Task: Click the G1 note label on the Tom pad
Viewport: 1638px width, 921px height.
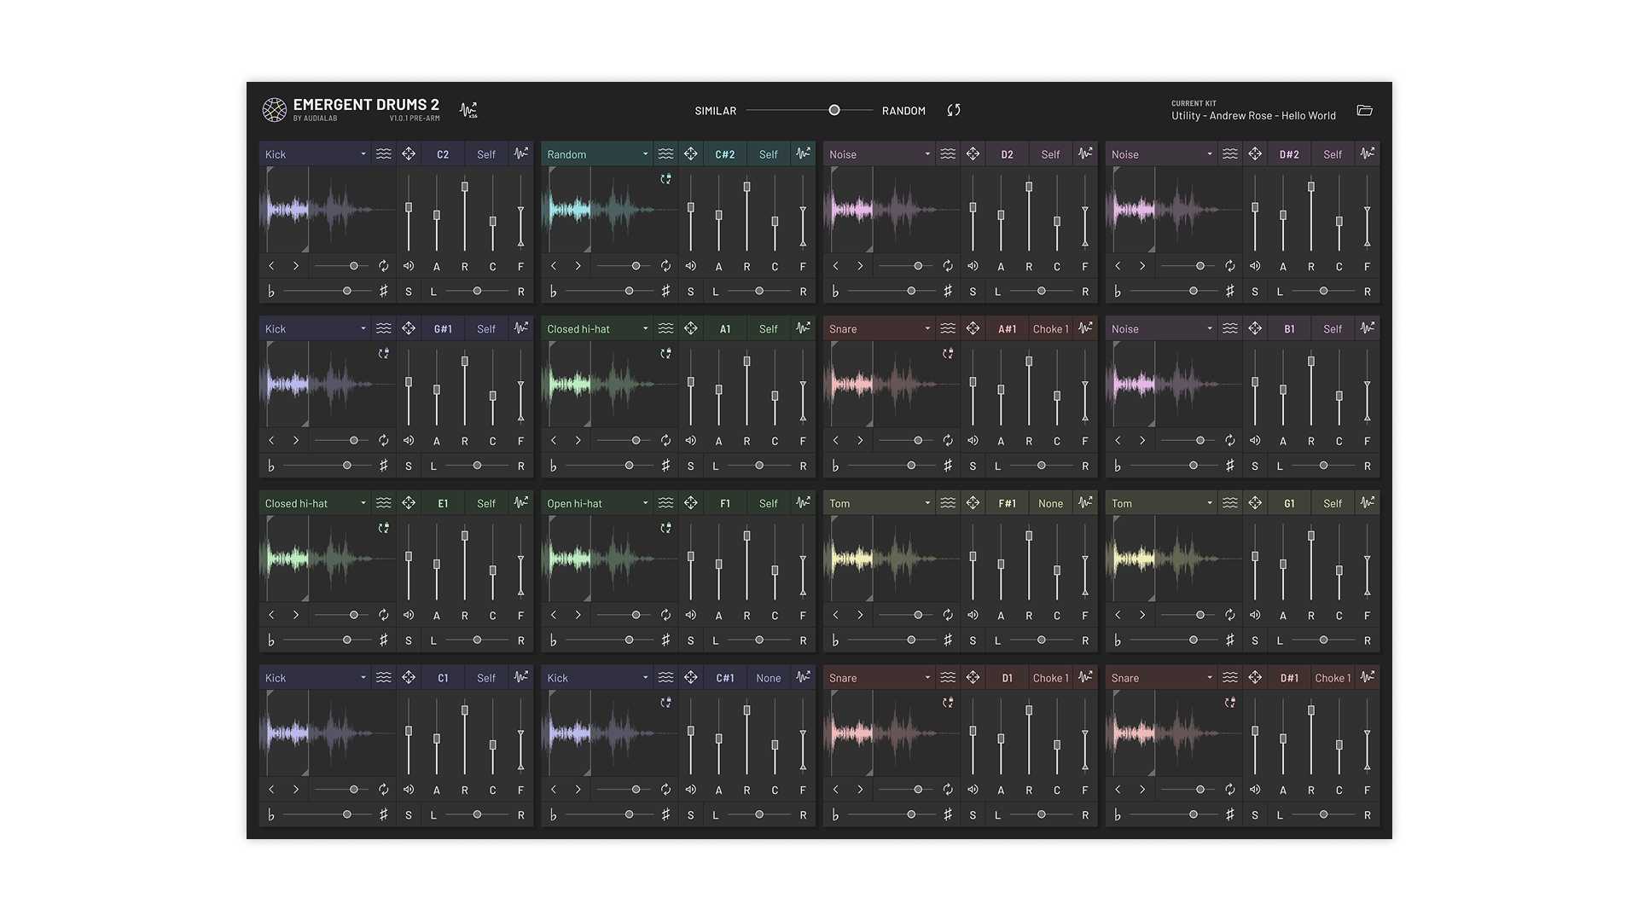Action: pyautogui.click(x=1289, y=503)
